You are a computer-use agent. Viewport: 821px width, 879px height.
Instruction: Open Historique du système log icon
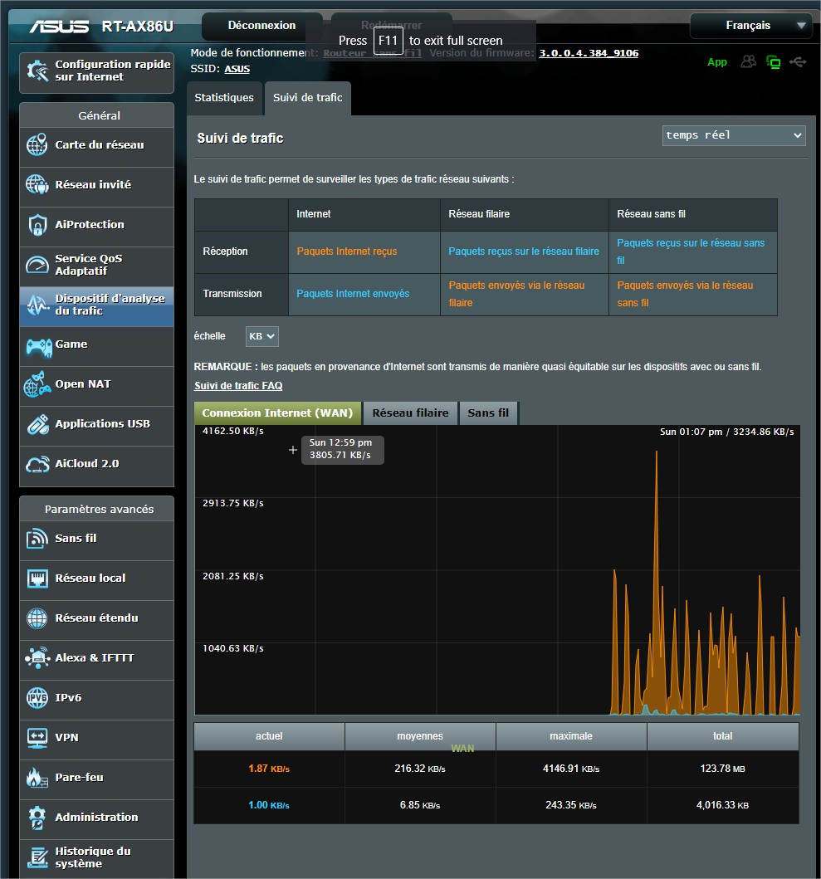[37, 857]
